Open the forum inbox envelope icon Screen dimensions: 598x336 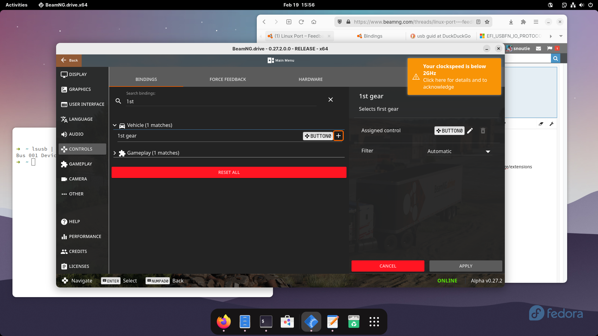[x=538, y=48]
